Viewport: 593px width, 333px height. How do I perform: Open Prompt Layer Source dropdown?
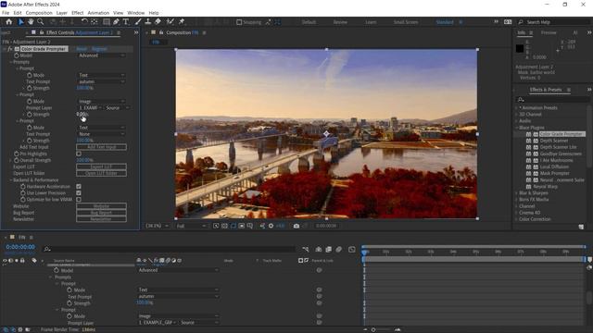coord(118,108)
